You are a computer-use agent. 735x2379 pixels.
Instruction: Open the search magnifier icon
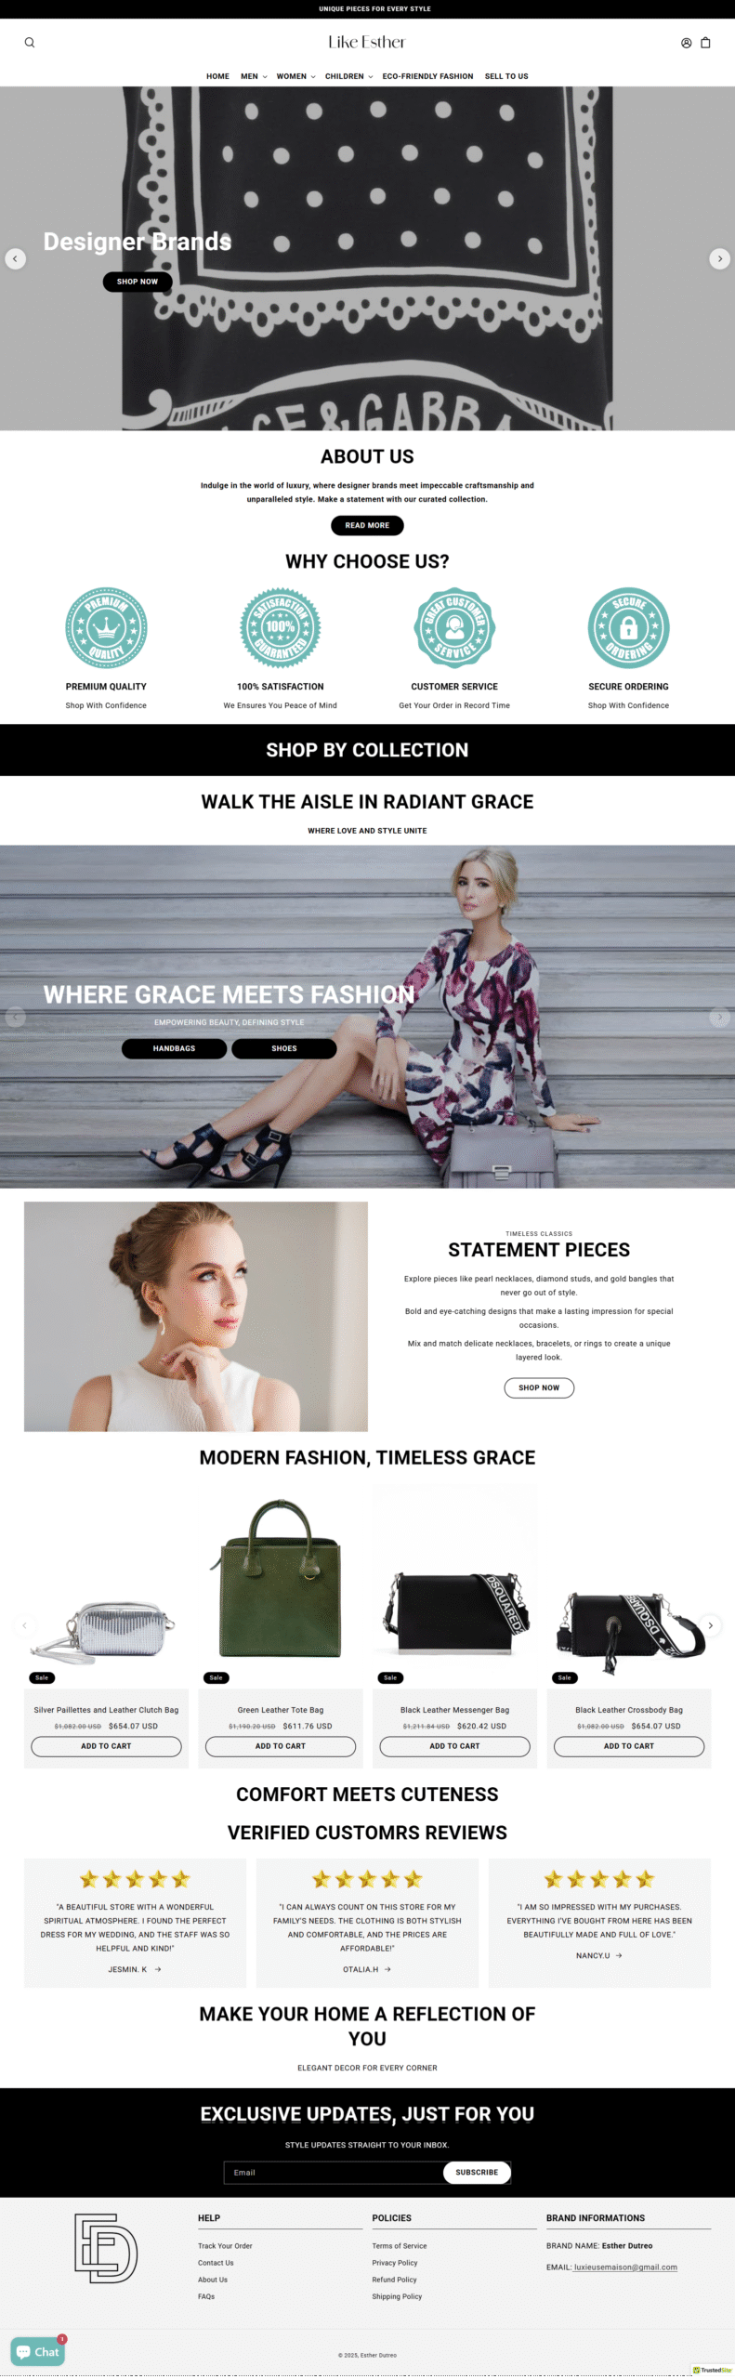coord(30,43)
